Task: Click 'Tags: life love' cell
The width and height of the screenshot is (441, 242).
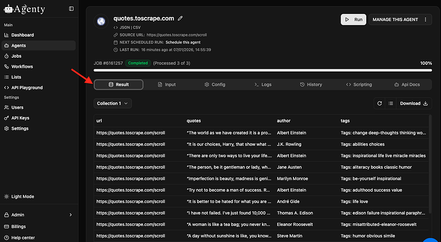Action: pos(354,202)
